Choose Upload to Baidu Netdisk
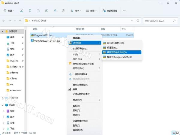180x135 pixels. [x=84, y=74]
